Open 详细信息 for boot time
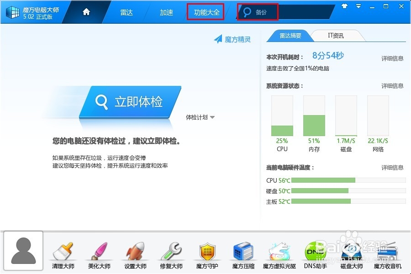The height and width of the screenshot is (274, 411). (392, 58)
